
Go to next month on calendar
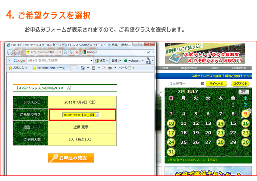[x=244, y=92]
